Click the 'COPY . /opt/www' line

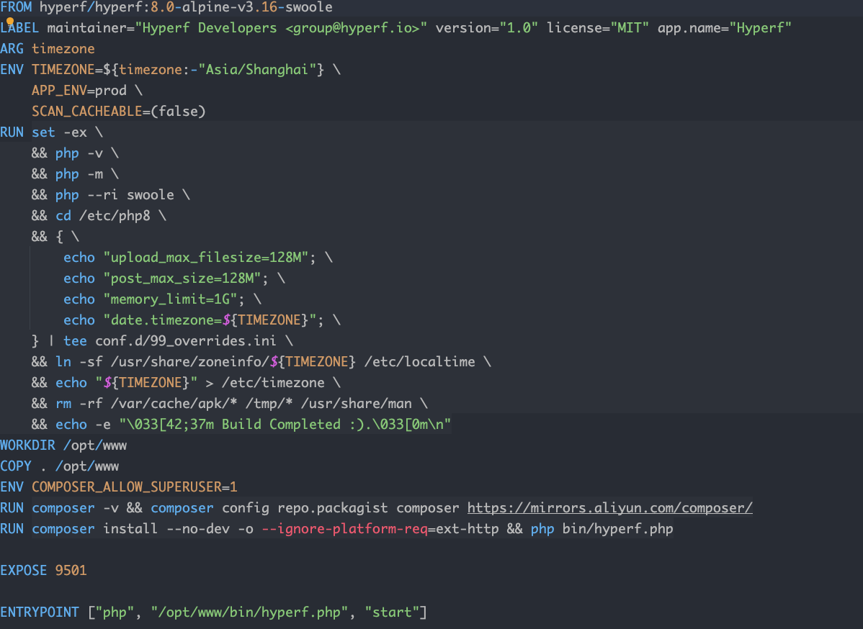coord(60,467)
